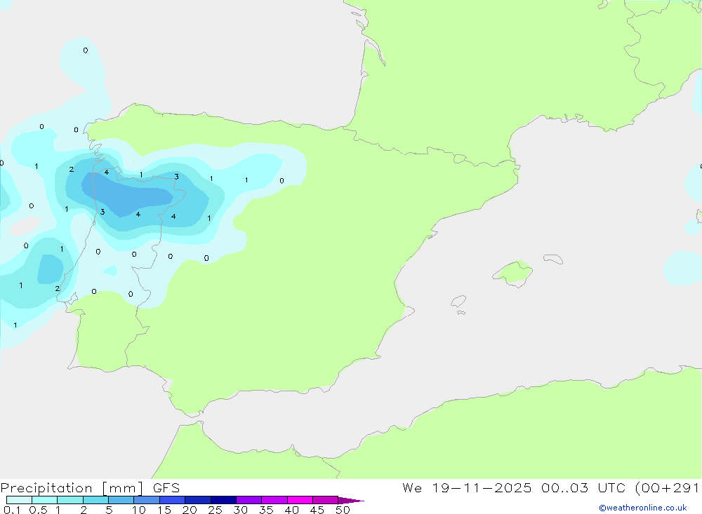The image size is (702, 514).
Task: Choose the 20–25 mm legend swatch
Action: [198, 500]
